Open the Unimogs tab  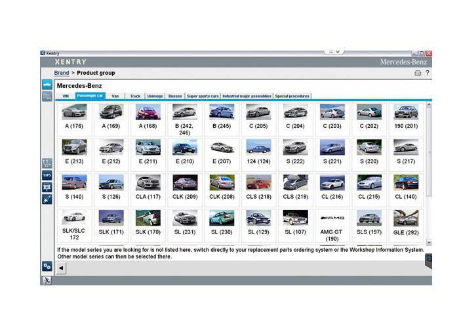[x=155, y=96]
